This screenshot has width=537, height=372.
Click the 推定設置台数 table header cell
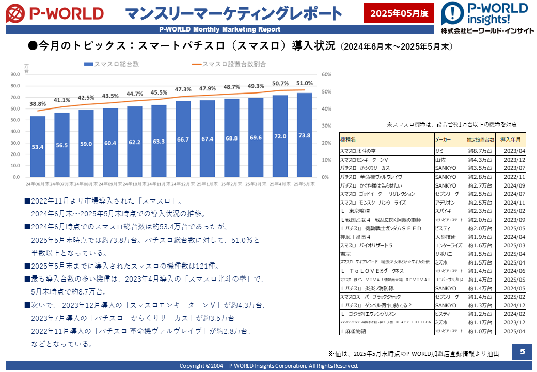480,139
